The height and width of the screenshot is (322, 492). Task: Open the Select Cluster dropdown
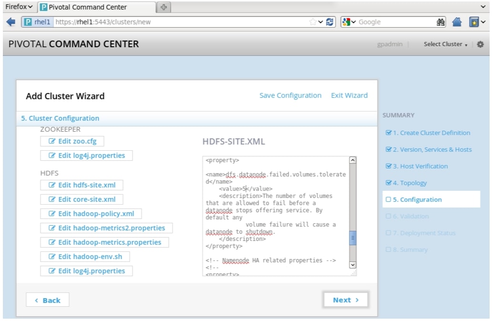[445, 44]
